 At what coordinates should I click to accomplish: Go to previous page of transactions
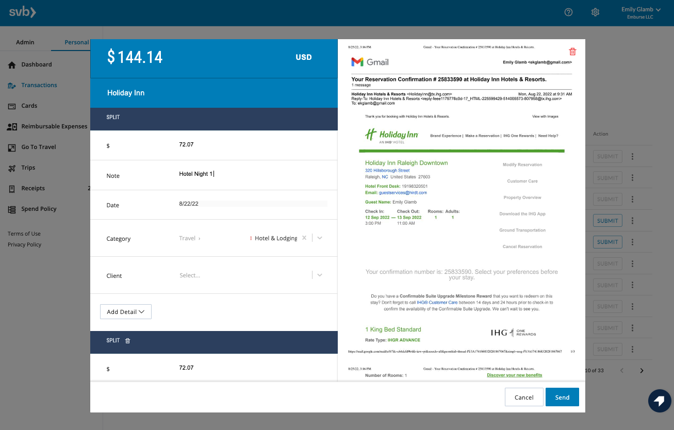click(x=622, y=370)
